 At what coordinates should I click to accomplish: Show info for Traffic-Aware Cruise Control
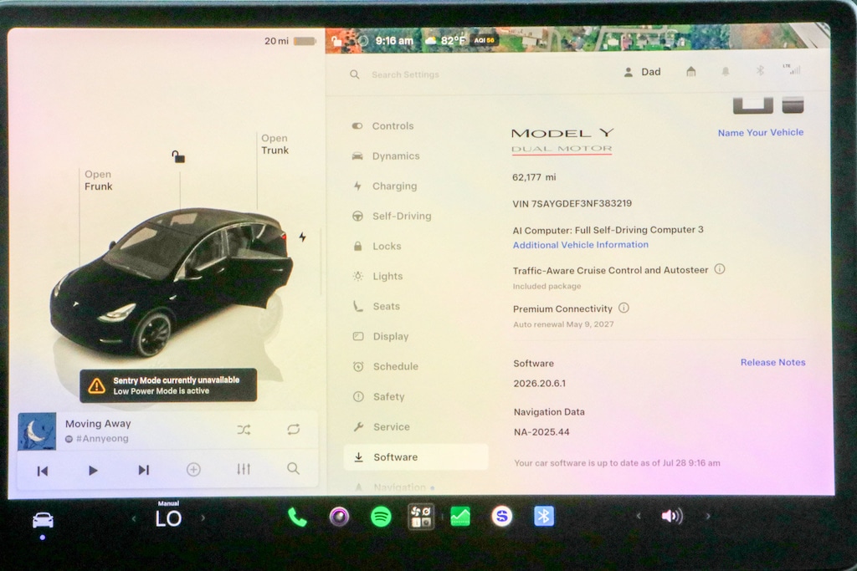(x=720, y=269)
